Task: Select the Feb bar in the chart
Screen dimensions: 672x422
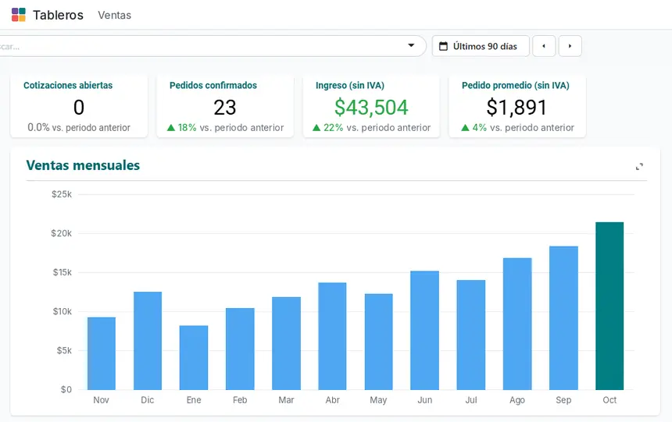Action: coord(240,349)
